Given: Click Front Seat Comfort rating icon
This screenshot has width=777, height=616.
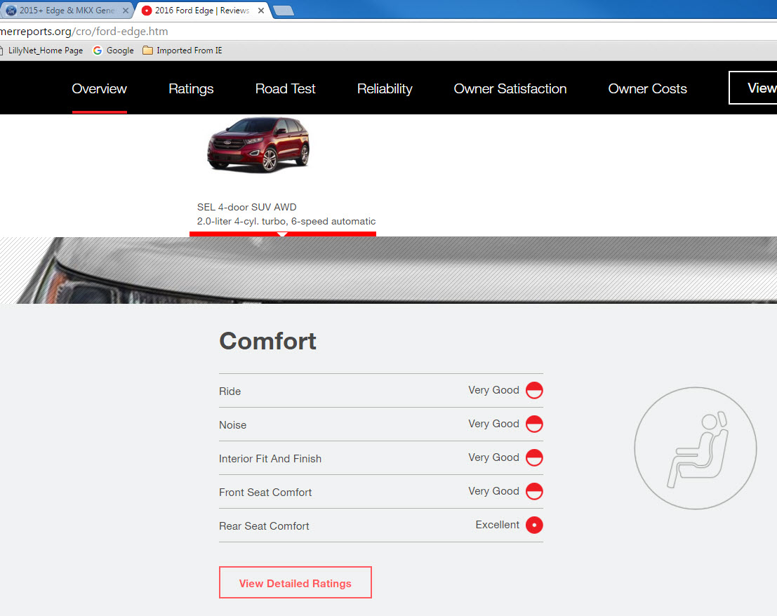Looking at the screenshot, I should pyautogui.click(x=534, y=492).
